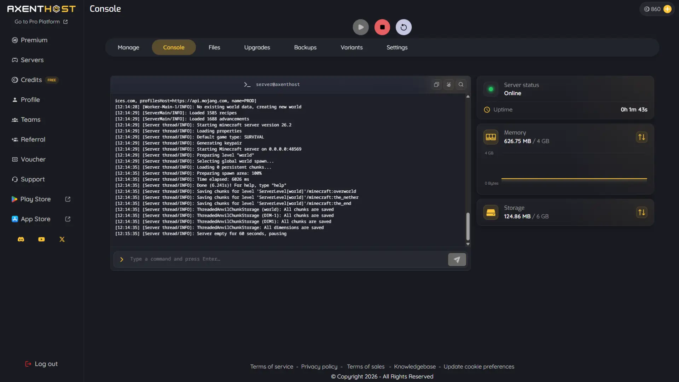This screenshot has width=679, height=382.
Task: Log out of the account
Action: tap(41, 364)
